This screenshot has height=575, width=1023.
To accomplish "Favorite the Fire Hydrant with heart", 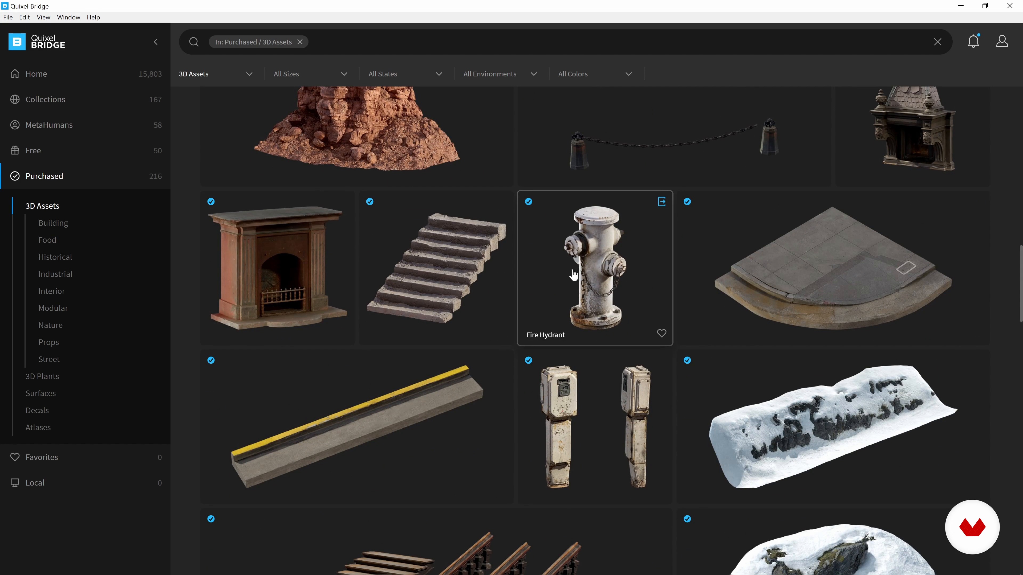I will [661, 333].
